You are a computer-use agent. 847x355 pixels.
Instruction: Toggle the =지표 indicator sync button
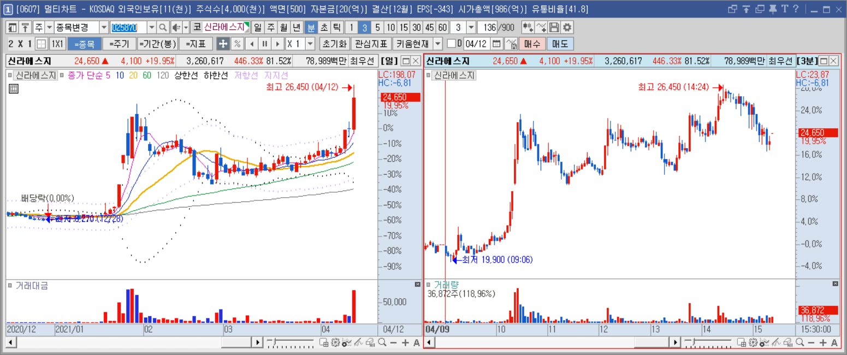196,44
